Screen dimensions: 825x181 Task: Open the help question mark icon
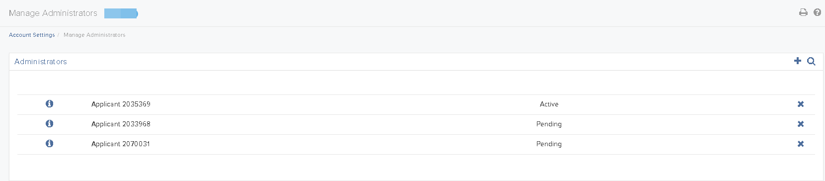(817, 12)
